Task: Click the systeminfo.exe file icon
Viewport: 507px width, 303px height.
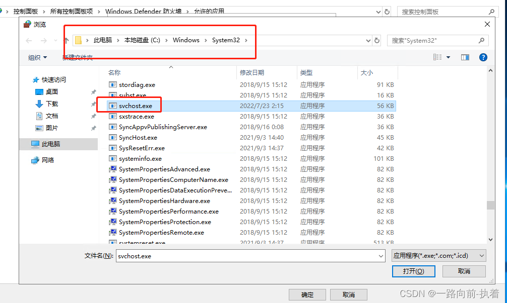Action: click(112, 159)
